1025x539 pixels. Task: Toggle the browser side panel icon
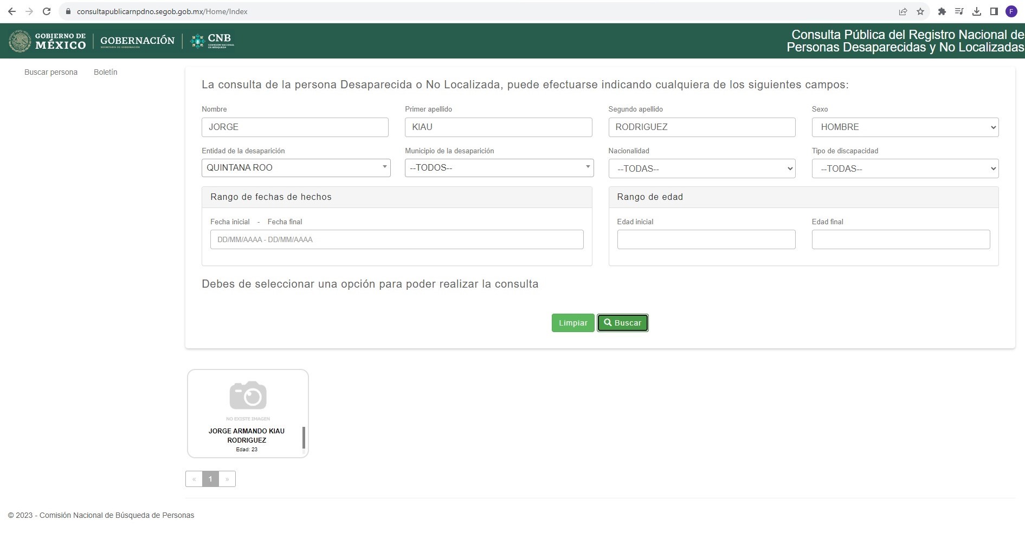994,11
